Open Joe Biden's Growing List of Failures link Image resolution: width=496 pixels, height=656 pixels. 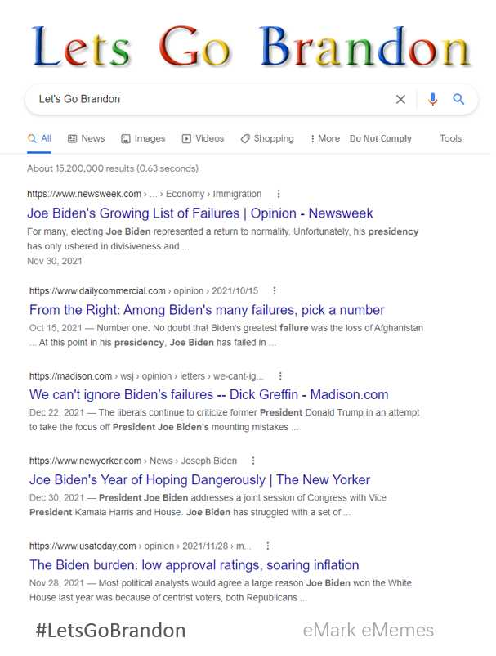[199, 213]
